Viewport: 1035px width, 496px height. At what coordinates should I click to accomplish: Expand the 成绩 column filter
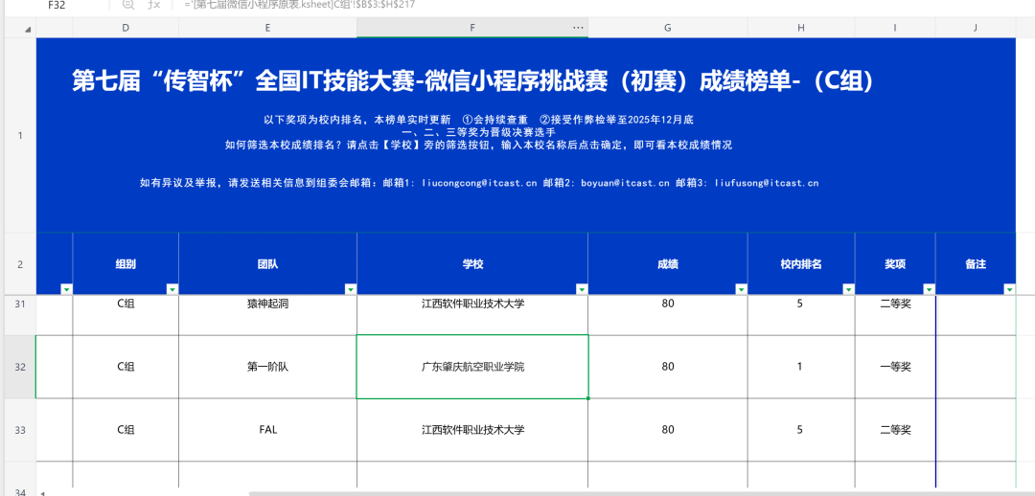coord(741,289)
